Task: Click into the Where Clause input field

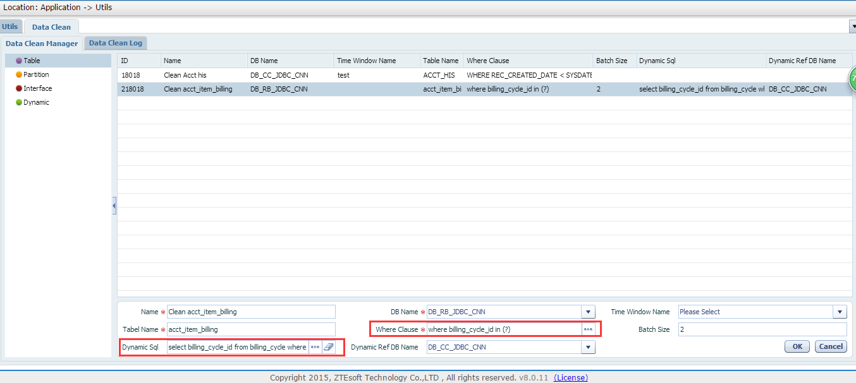Action: (x=504, y=329)
